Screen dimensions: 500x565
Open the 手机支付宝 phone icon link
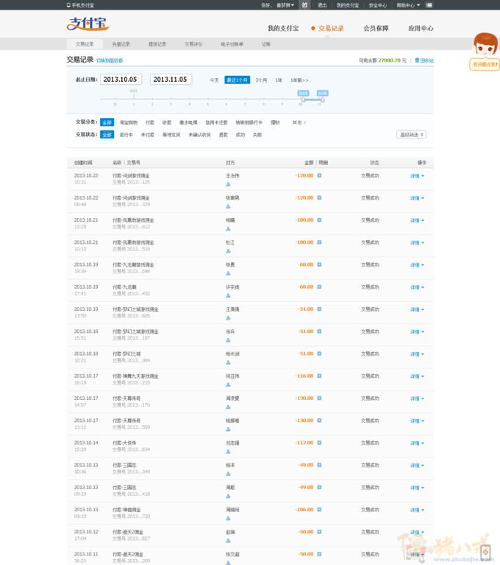[x=80, y=5]
